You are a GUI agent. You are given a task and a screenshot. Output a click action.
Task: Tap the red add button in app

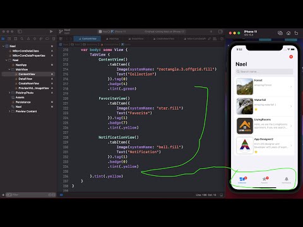291,57
